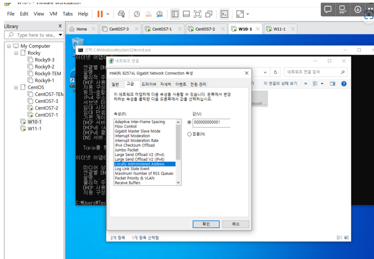Click the Send Ctrl+Alt+Del toolbar icon

click(121, 14)
